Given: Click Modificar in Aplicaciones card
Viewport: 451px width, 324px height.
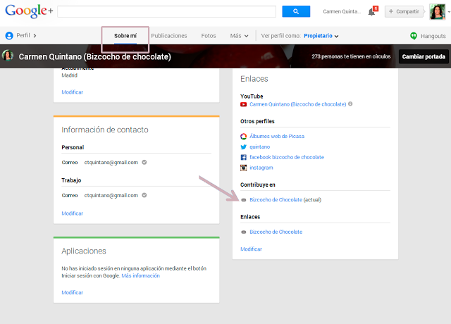Looking at the screenshot, I should pos(72,292).
